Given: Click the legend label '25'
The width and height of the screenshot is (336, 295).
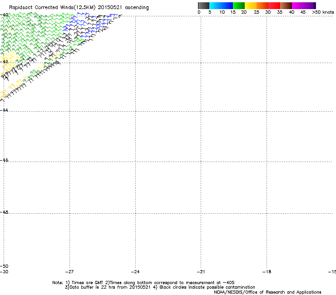Looking at the screenshot, I should [257, 12].
